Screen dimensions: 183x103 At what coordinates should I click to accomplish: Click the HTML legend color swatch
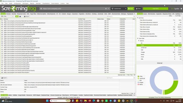coord(138,76)
